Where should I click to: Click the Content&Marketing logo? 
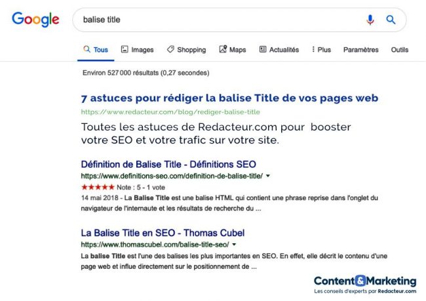click(364, 281)
